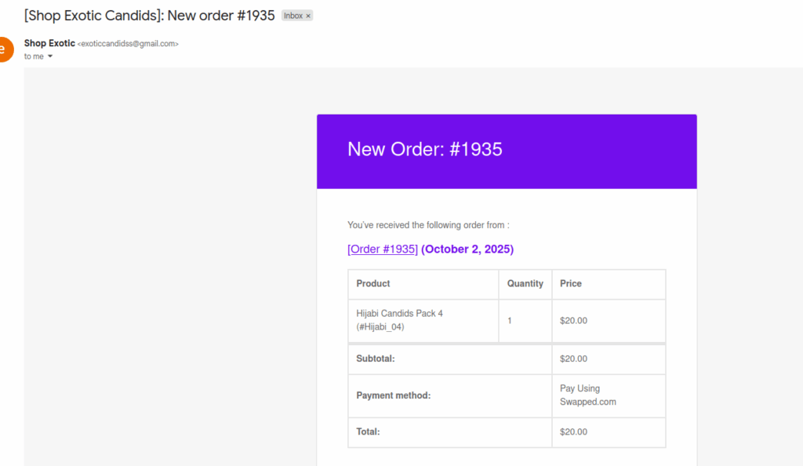Open the [Order #1935] link

click(x=383, y=249)
